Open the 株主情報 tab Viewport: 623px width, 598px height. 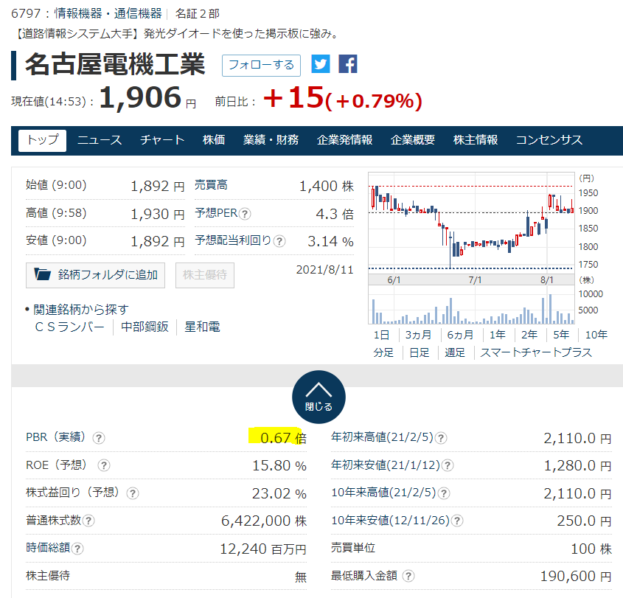click(x=476, y=140)
